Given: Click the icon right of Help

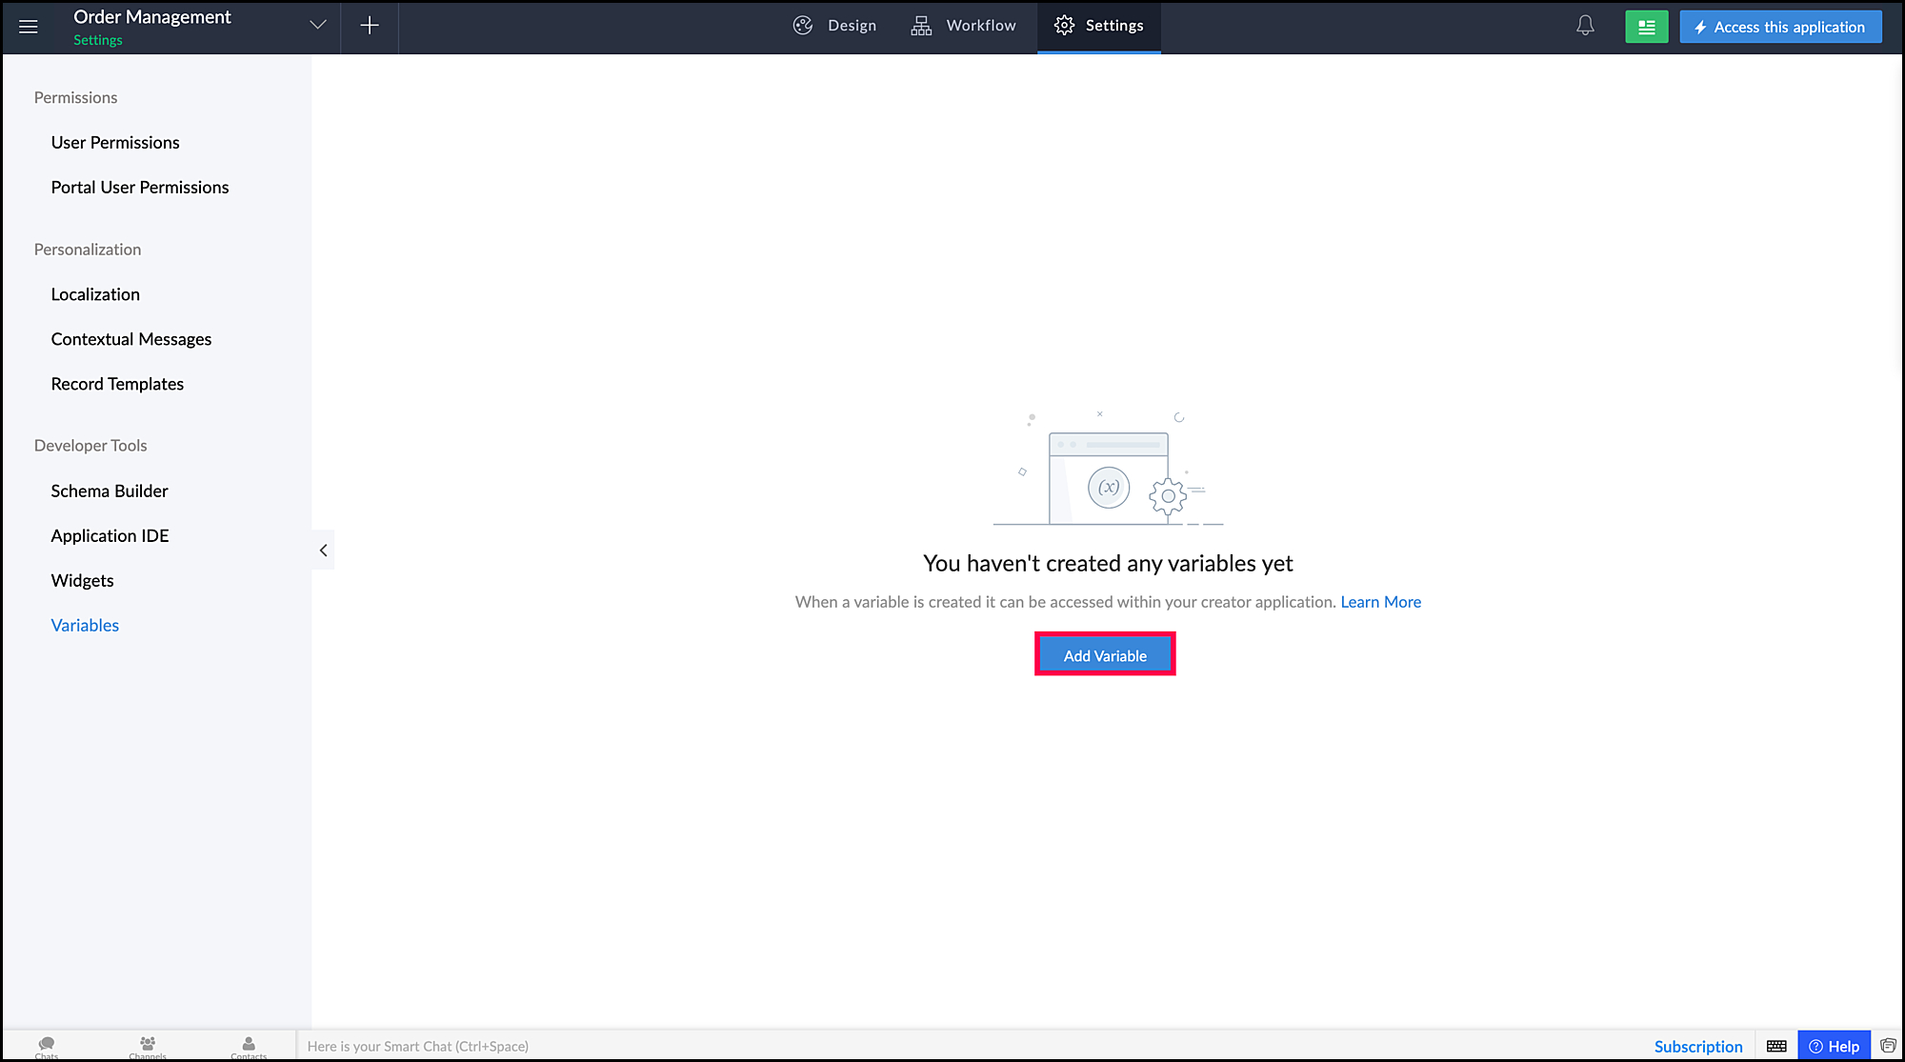Looking at the screenshot, I should click(1888, 1046).
